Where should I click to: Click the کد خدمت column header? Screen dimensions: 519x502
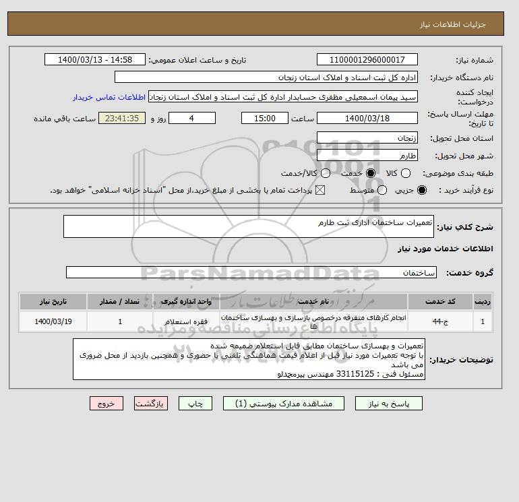pyautogui.click(x=440, y=301)
